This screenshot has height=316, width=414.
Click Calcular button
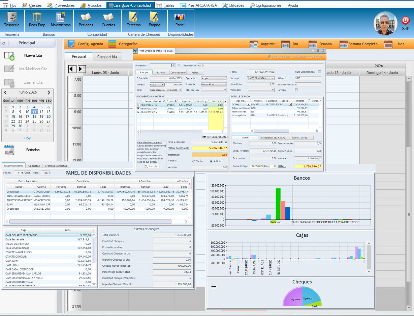click(151, 166)
